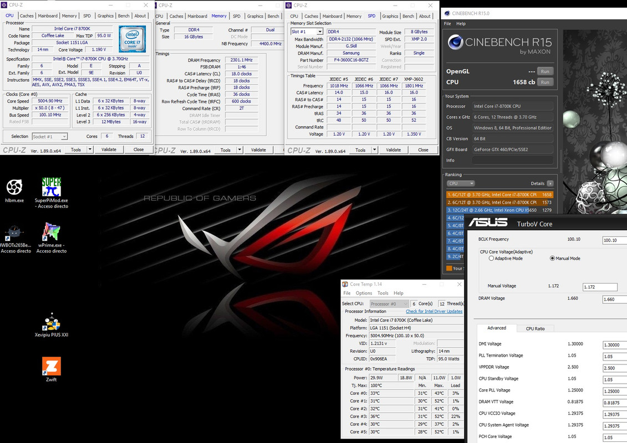Click Tools button in SPD CPU-Z window
627x443 pixels.
tap(360, 150)
